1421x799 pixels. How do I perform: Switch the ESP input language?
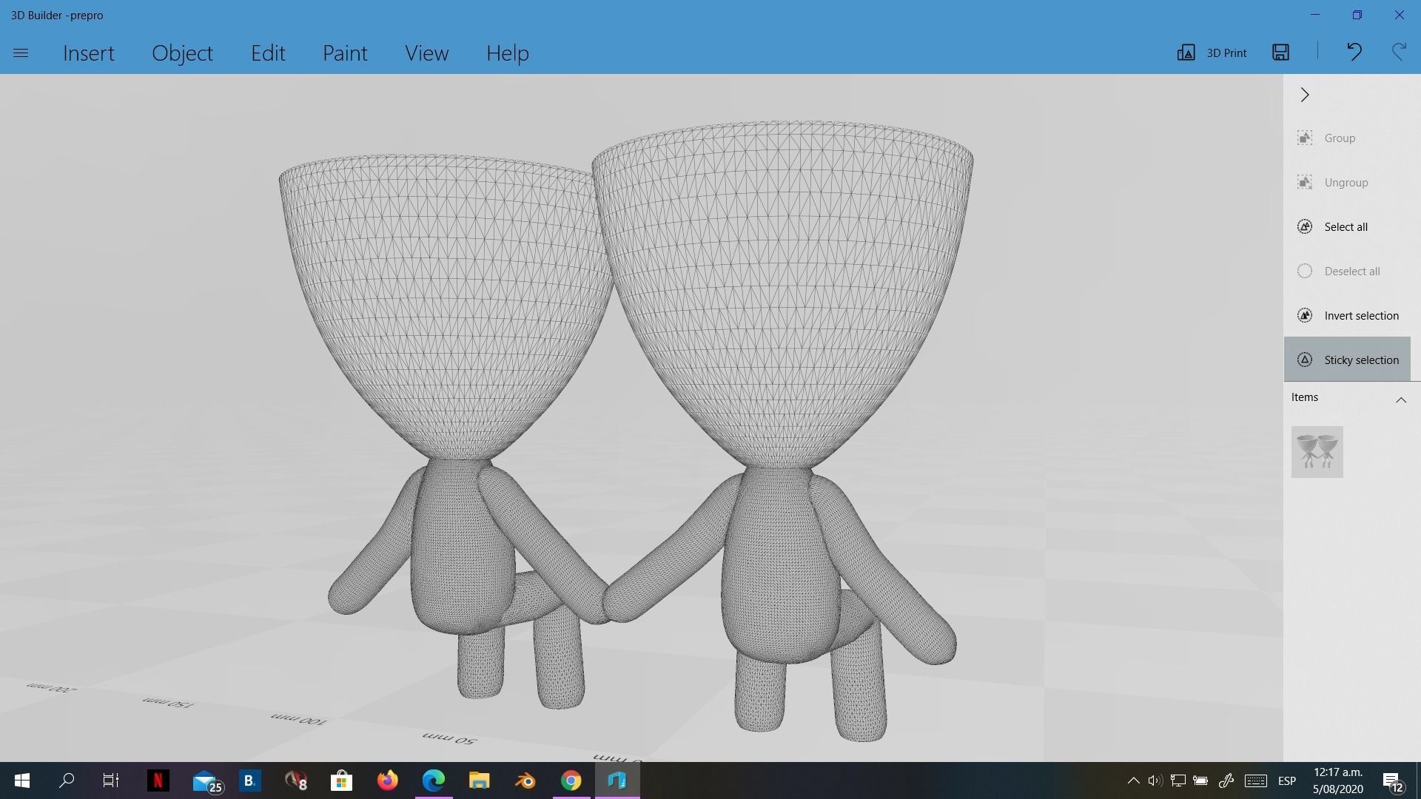pyautogui.click(x=1286, y=781)
